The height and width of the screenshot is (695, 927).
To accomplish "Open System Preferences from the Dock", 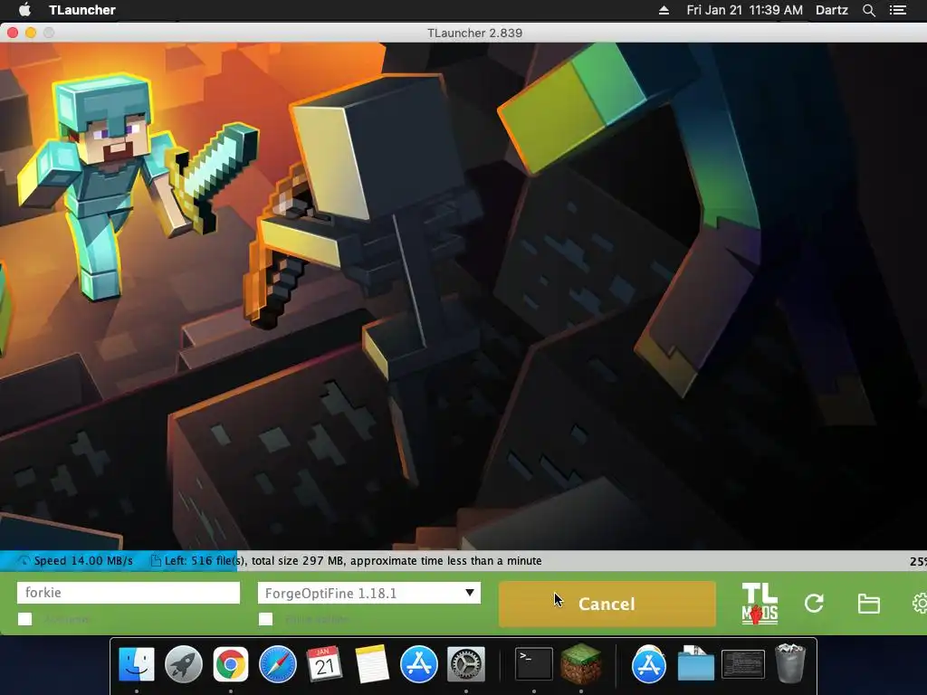I will click(466, 664).
